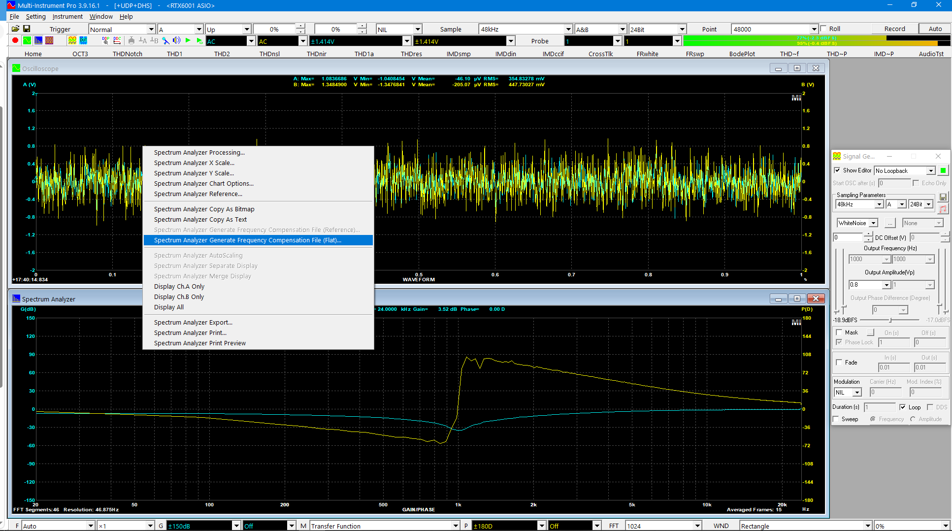952x531 pixels.
Task: Expand the WhiteNoise waveform dropdown
Action: (873, 223)
